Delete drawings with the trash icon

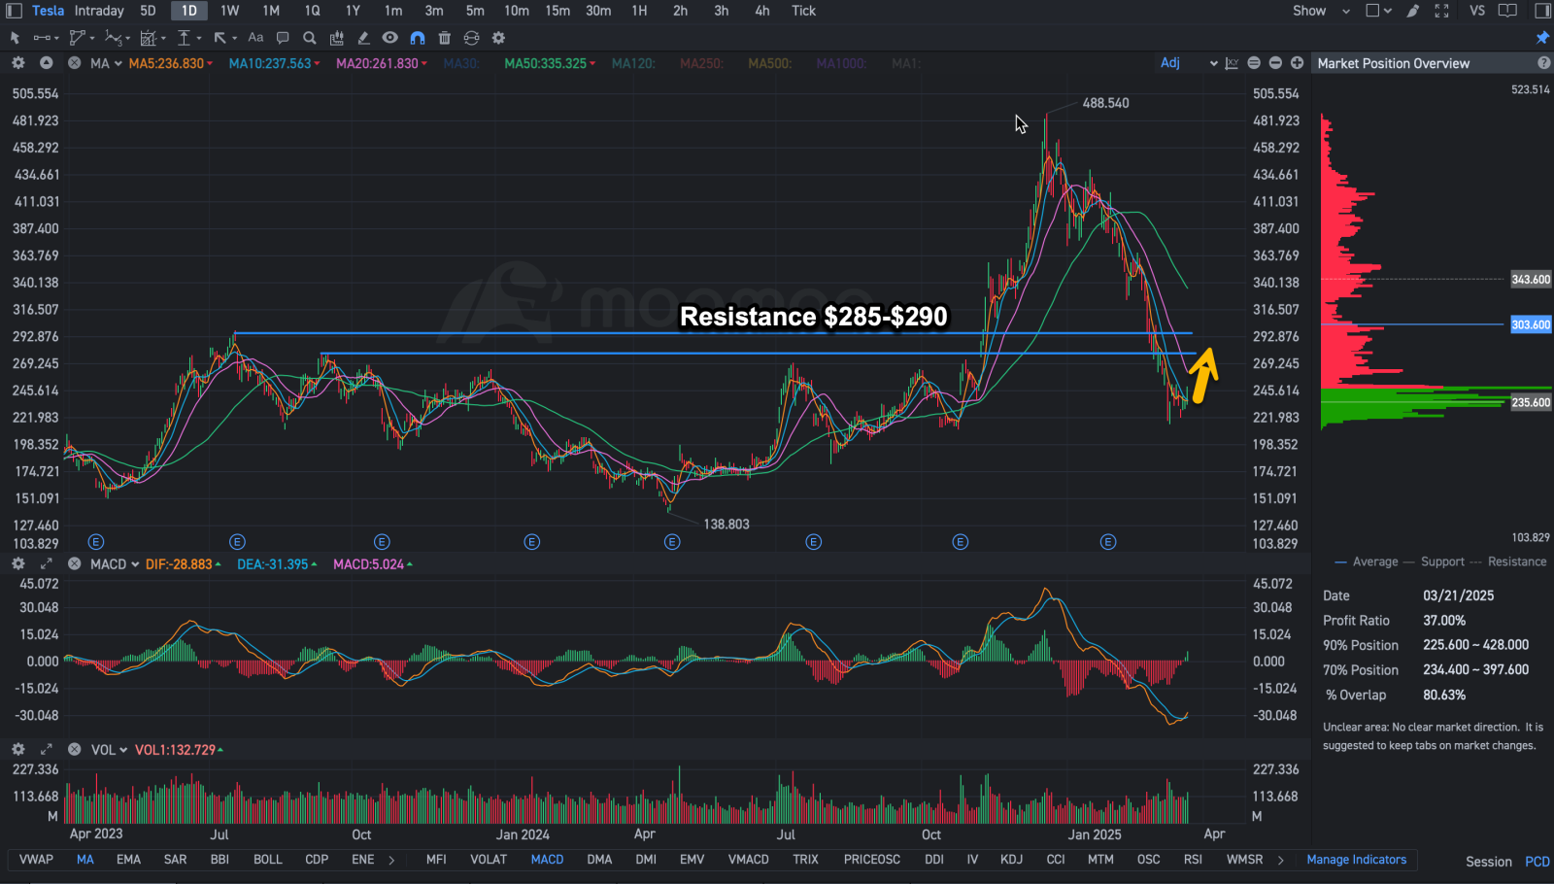point(445,38)
